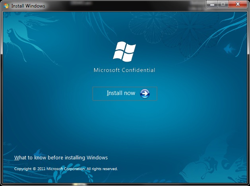
Task: Click the Windows flag icon in title bar
Action: pos(6,6)
